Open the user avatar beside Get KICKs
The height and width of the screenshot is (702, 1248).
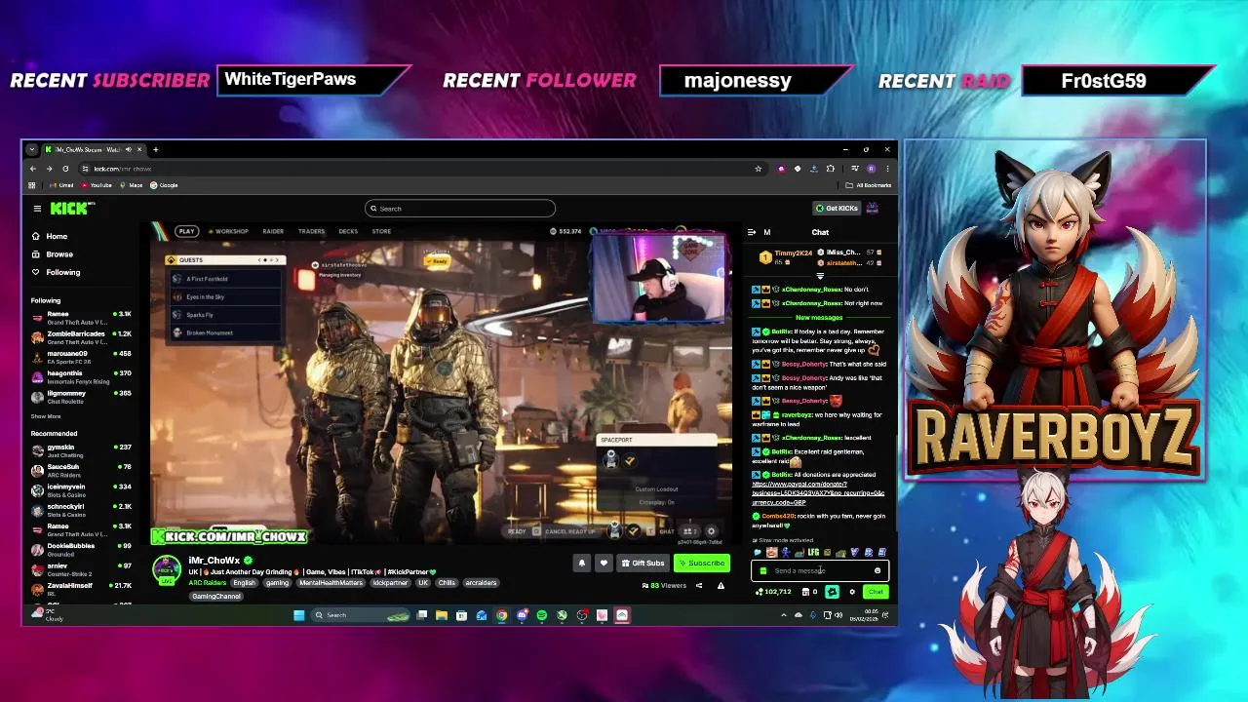click(x=873, y=208)
